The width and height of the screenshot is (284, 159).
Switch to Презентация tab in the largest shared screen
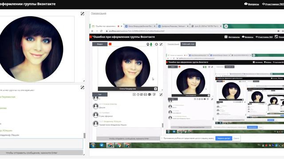pos(173,44)
